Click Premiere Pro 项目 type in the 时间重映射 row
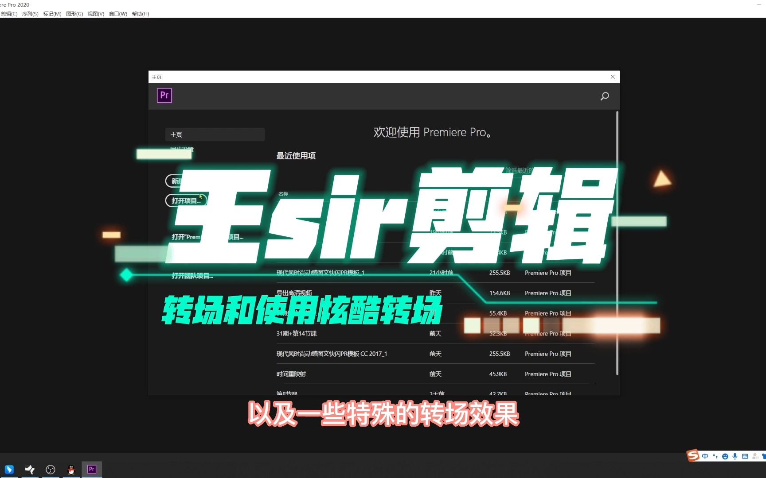The height and width of the screenshot is (478, 766). (548, 374)
